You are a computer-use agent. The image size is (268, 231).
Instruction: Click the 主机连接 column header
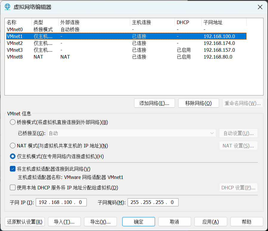tap(152, 22)
